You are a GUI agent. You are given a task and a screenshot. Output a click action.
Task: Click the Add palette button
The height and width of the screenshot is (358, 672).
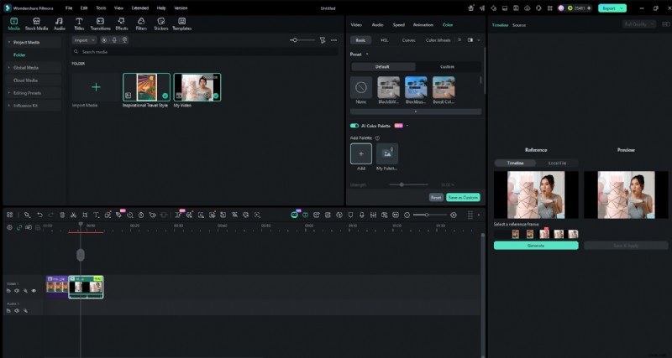361,154
